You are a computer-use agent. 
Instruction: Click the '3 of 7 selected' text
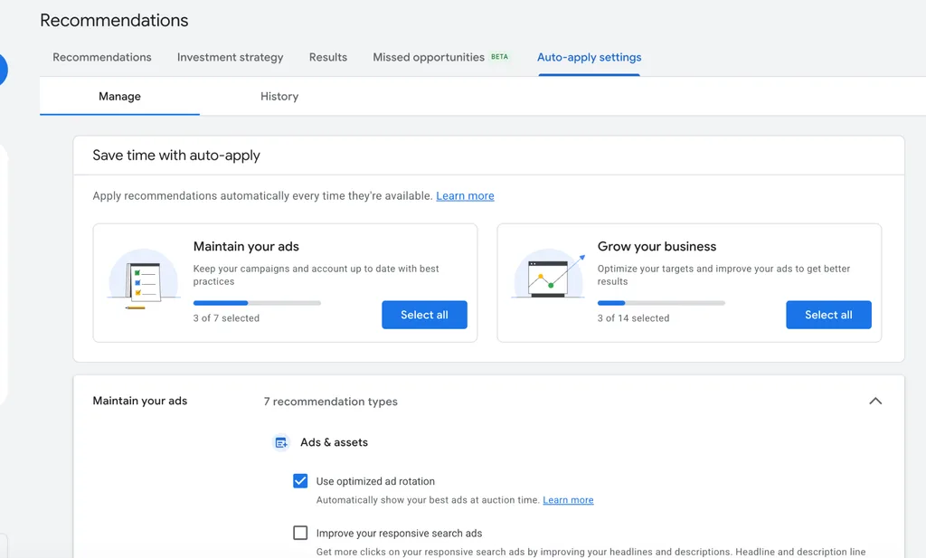click(226, 317)
